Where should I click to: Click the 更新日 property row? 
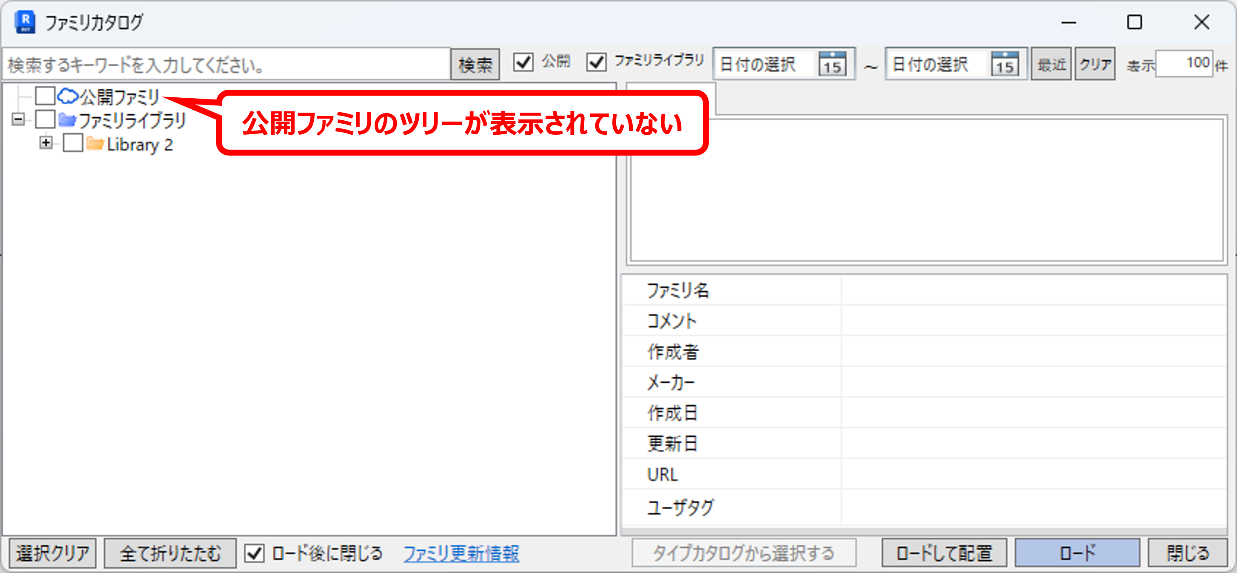924,444
